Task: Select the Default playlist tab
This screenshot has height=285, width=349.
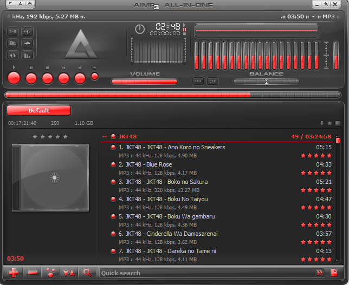Action: [38, 110]
